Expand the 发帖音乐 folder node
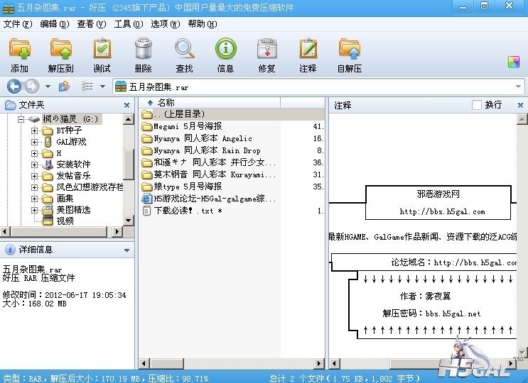 [34, 176]
